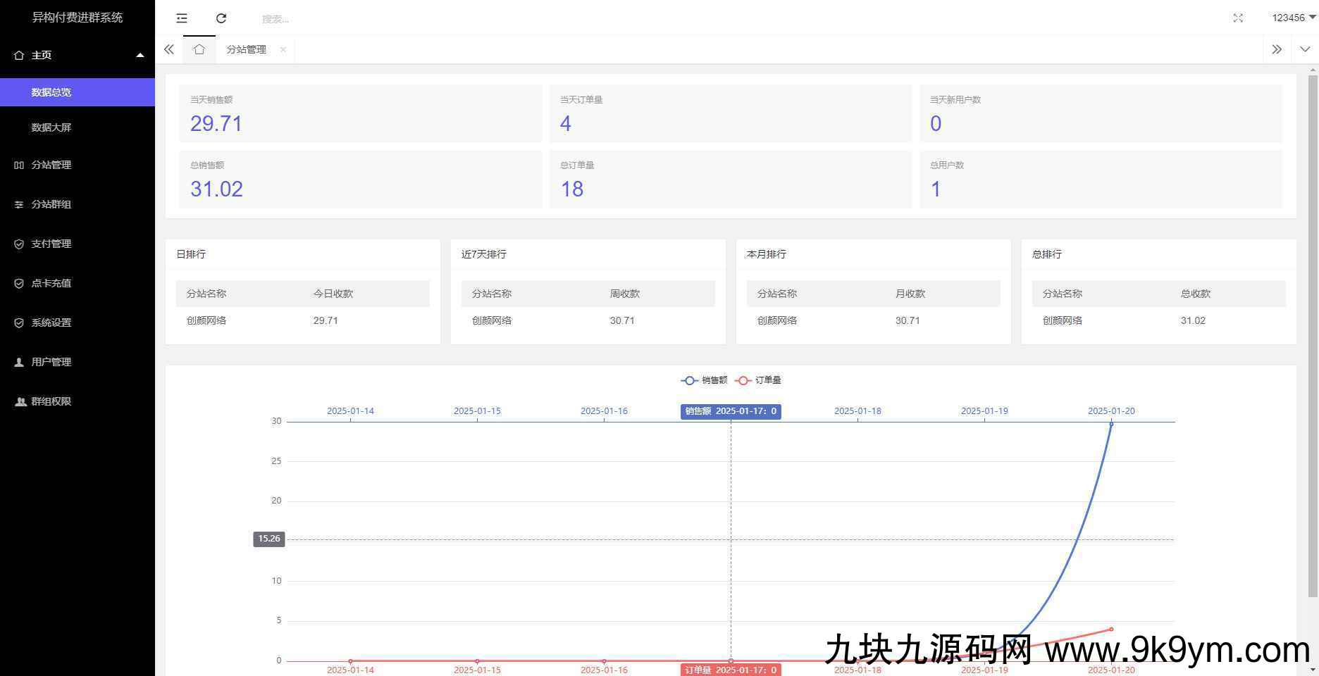1319x676 pixels.
Task: Open 支付管理 in the sidebar
Action: click(51, 244)
